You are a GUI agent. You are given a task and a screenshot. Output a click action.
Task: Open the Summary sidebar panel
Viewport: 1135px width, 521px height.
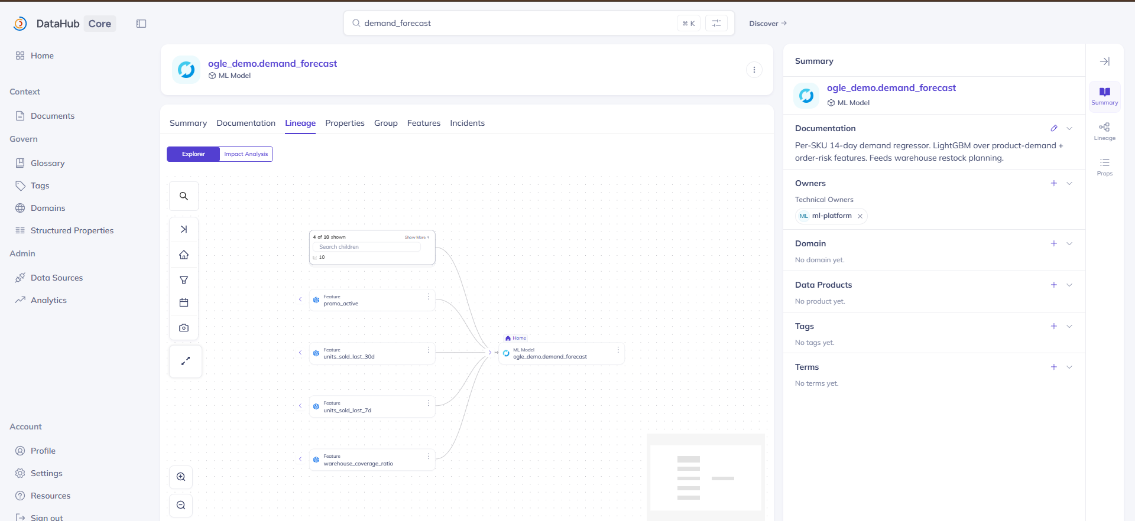(1104, 96)
